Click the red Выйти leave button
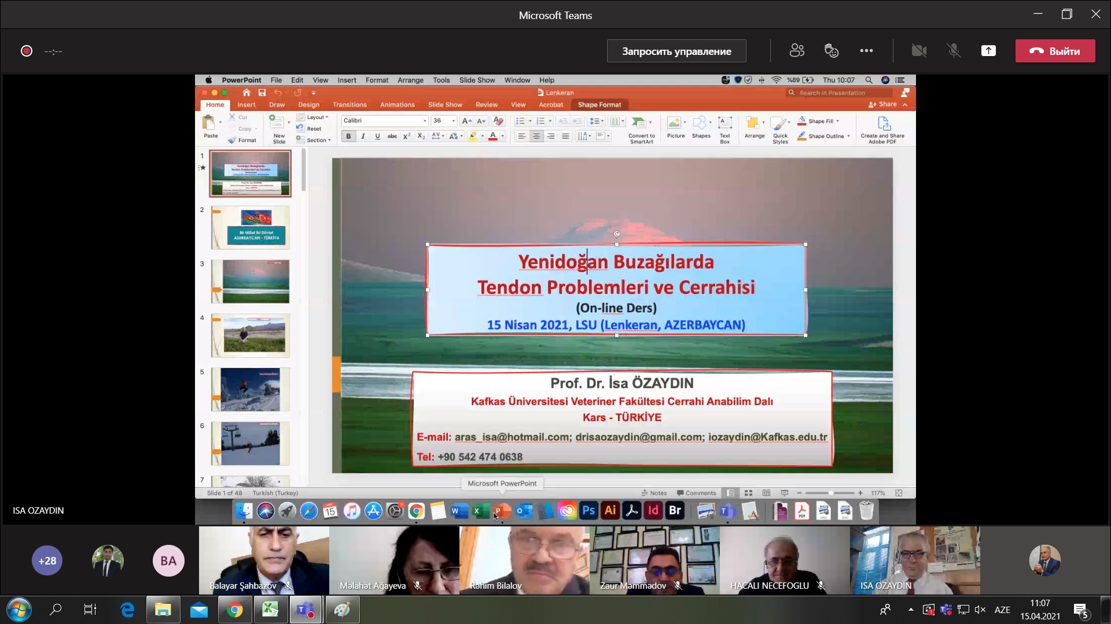The width and height of the screenshot is (1111, 624). (x=1055, y=51)
